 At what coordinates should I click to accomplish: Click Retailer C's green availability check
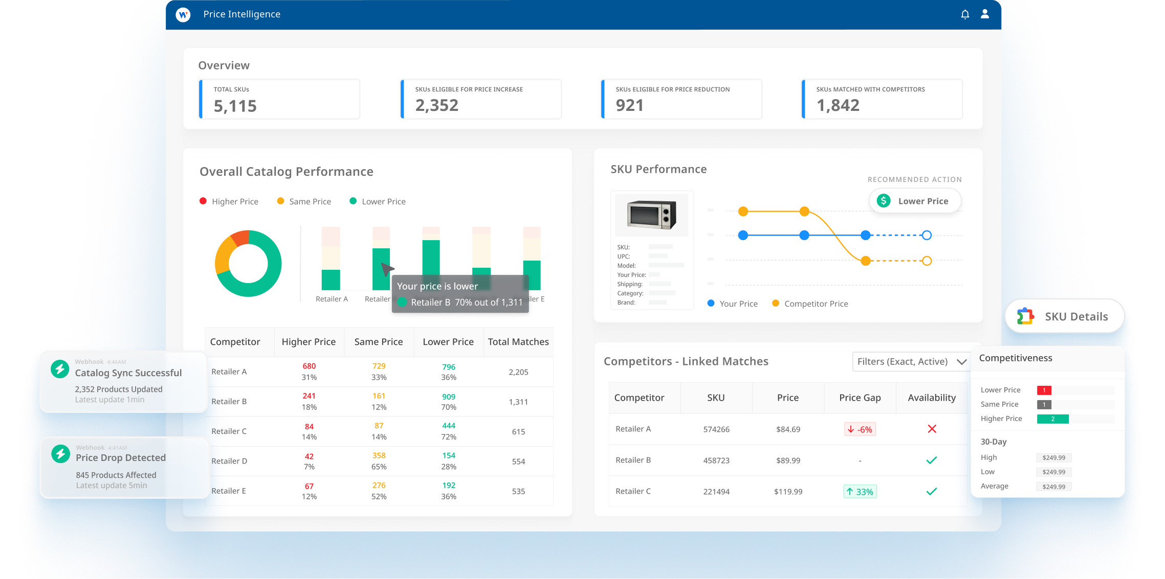[x=932, y=491]
